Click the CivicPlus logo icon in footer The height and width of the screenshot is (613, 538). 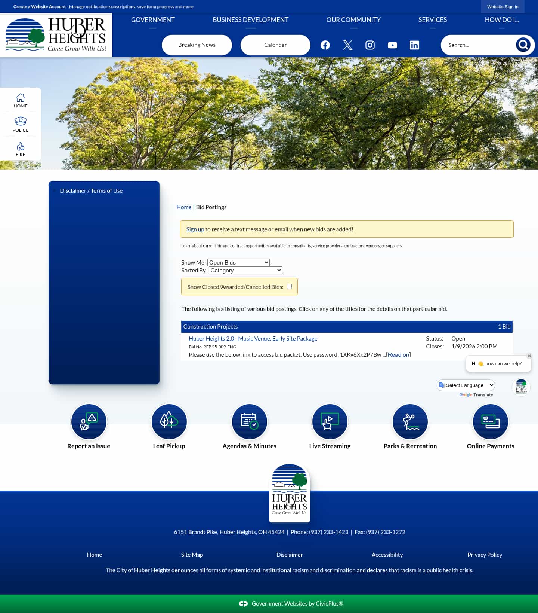pos(243,604)
